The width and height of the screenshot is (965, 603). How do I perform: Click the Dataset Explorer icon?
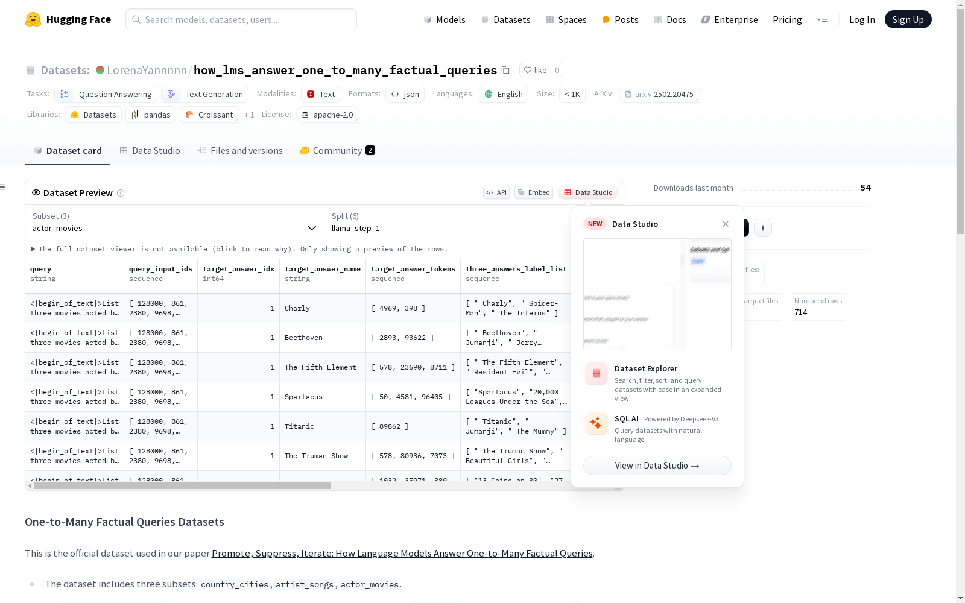[596, 374]
